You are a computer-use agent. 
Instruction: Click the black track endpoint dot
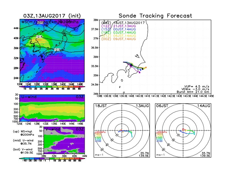tap(143, 69)
